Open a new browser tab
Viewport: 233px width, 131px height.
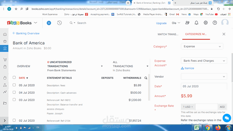tap(128, 3)
